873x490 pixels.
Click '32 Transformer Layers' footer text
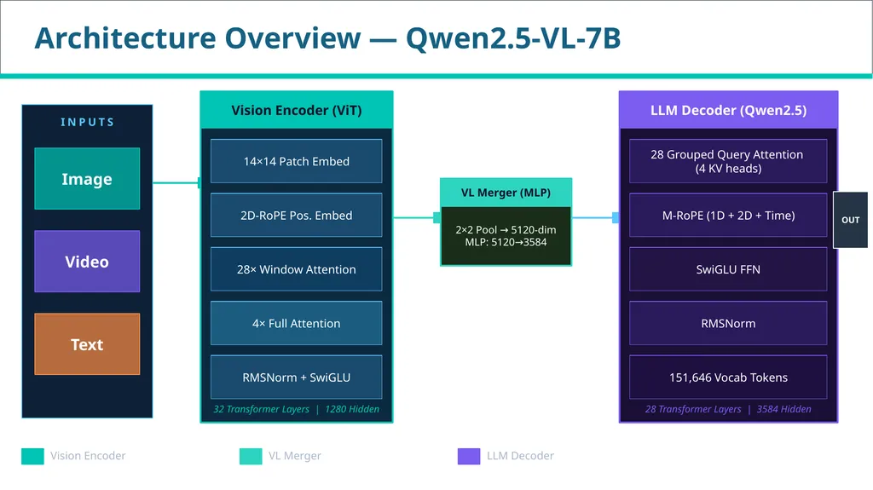click(x=261, y=409)
